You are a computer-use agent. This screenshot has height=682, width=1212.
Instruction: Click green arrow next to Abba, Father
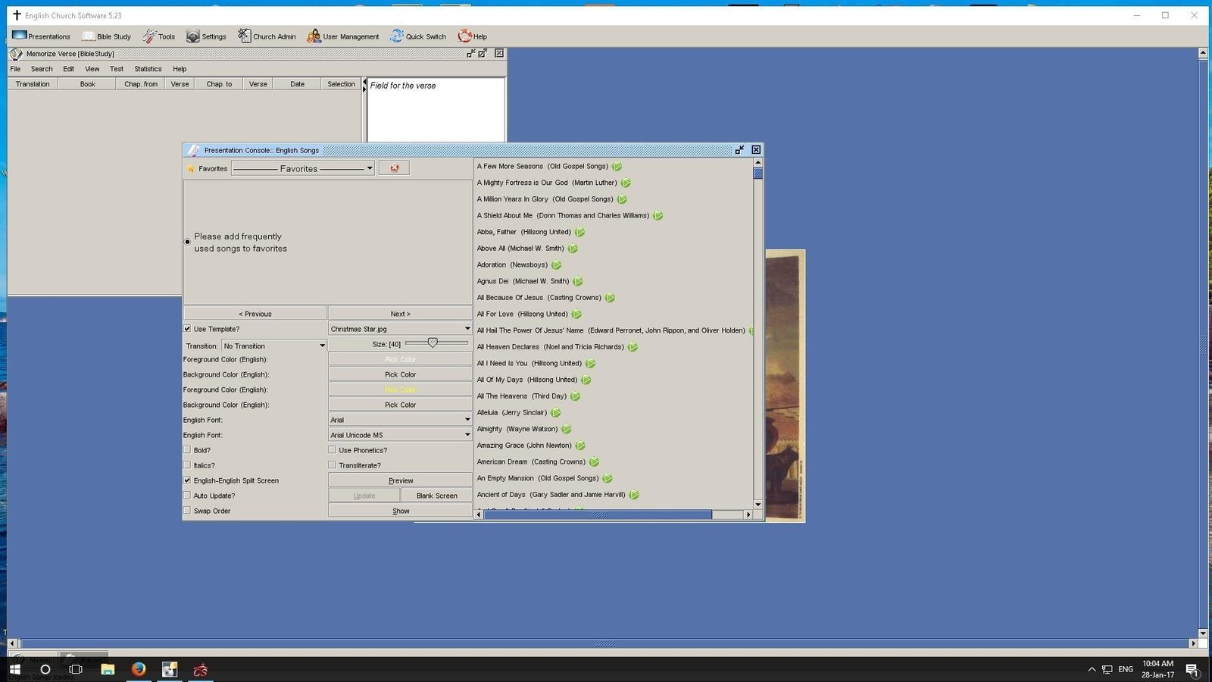click(579, 233)
